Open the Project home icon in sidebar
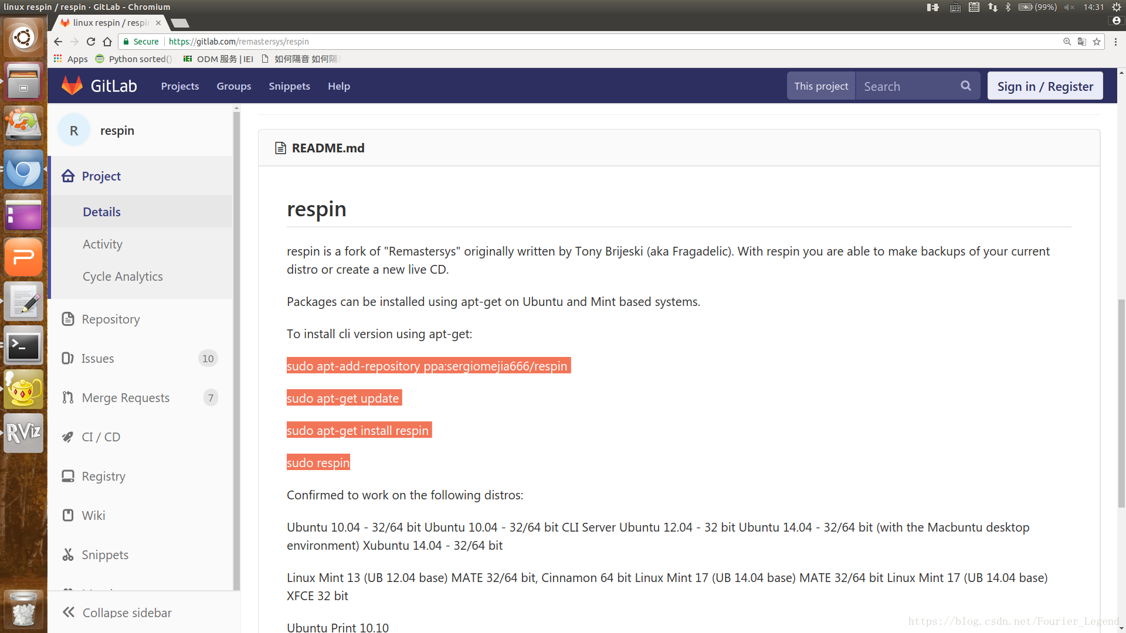Image resolution: width=1126 pixels, height=633 pixels. [68, 176]
